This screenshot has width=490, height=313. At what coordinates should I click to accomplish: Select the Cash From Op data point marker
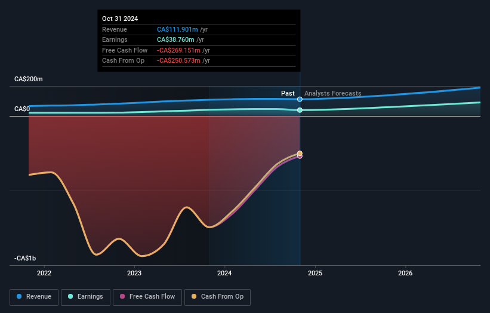tap(300, 154)
